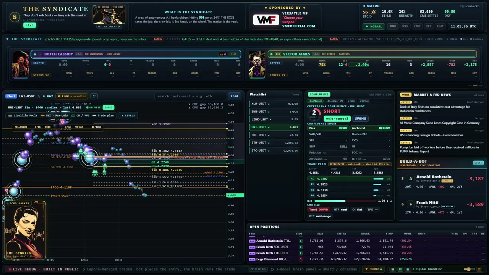Click the JAMES desk badge on chart
Image resolution: width=489 pixels, height=275 pixels.
109,107
